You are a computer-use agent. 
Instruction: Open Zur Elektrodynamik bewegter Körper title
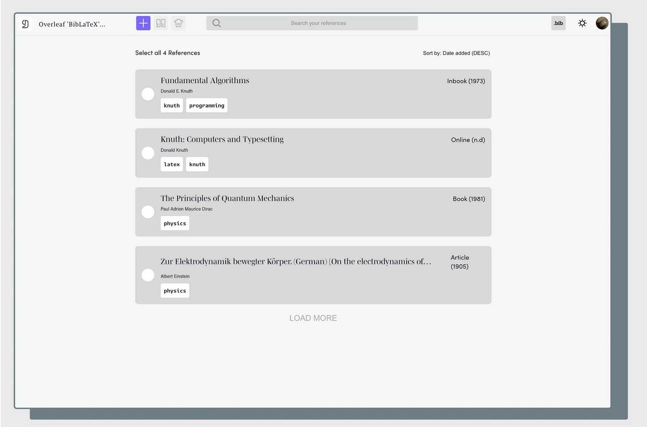pos(296,262)
